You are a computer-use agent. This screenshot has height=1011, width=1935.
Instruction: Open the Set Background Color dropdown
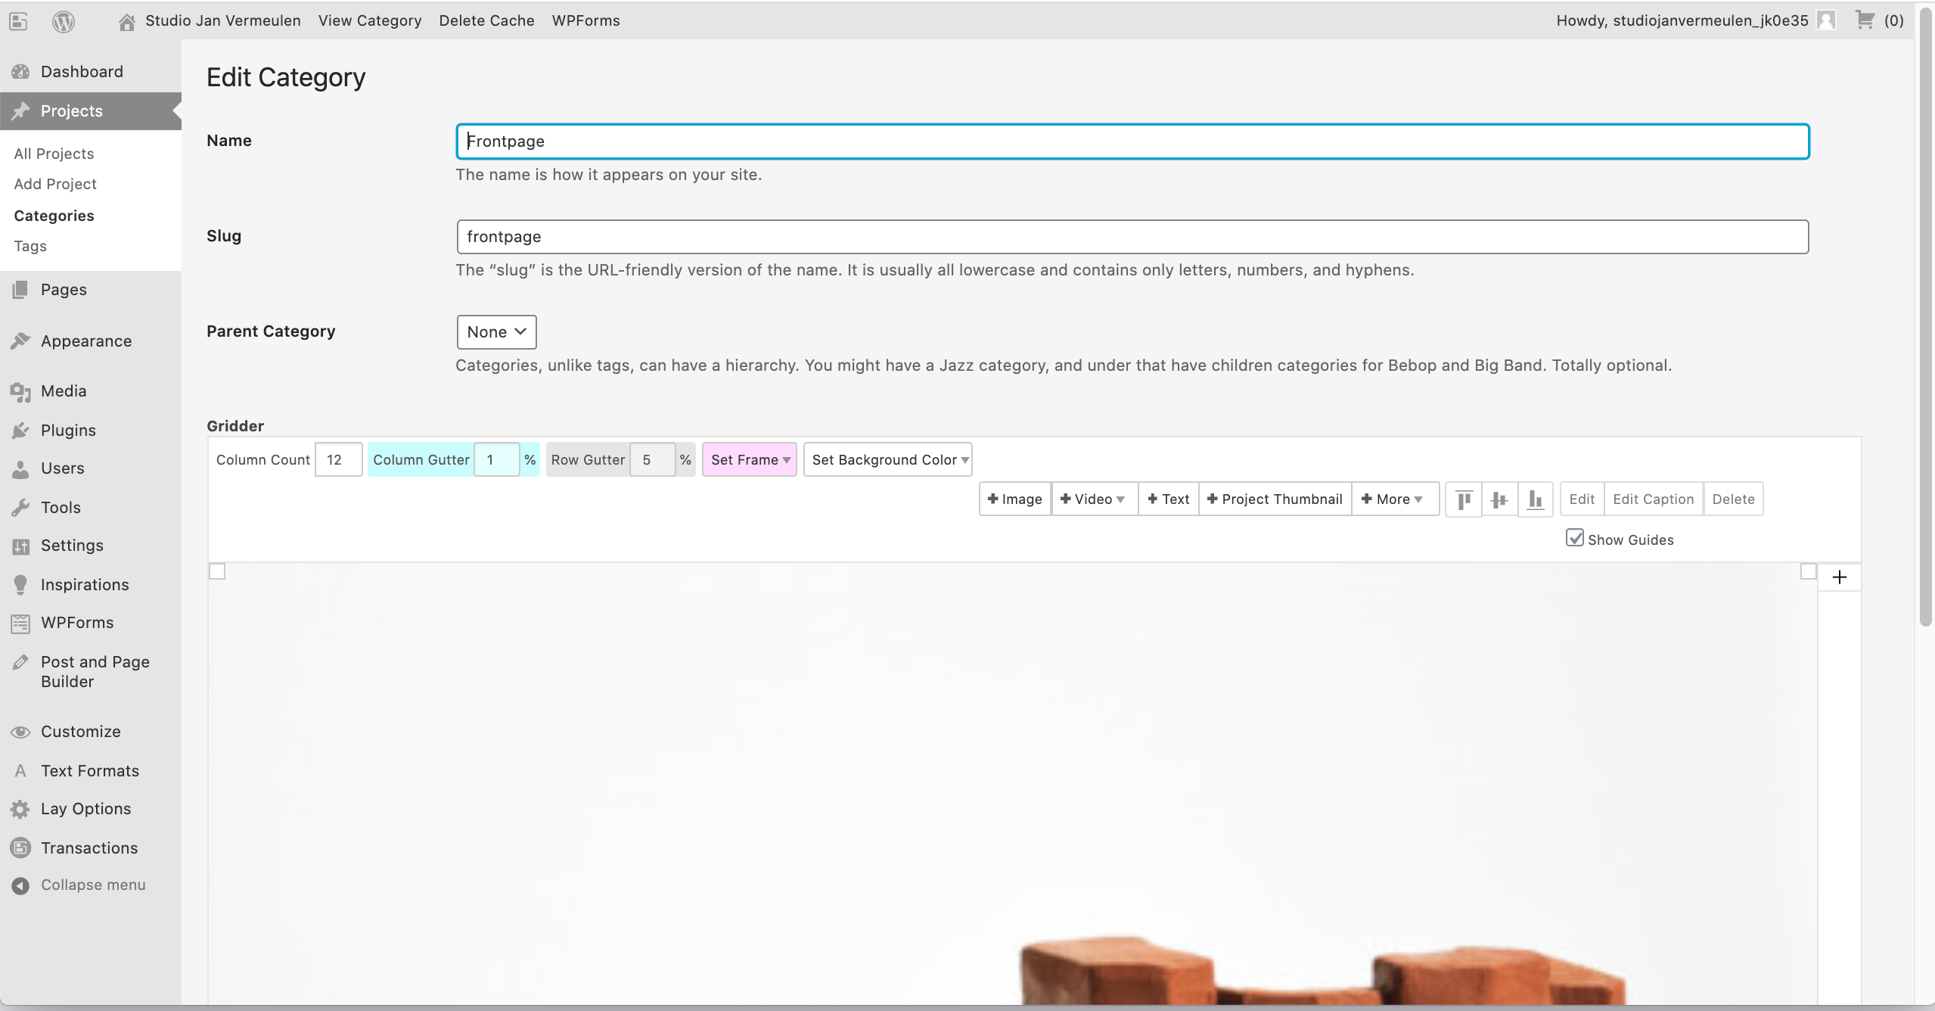pos(887,459)
